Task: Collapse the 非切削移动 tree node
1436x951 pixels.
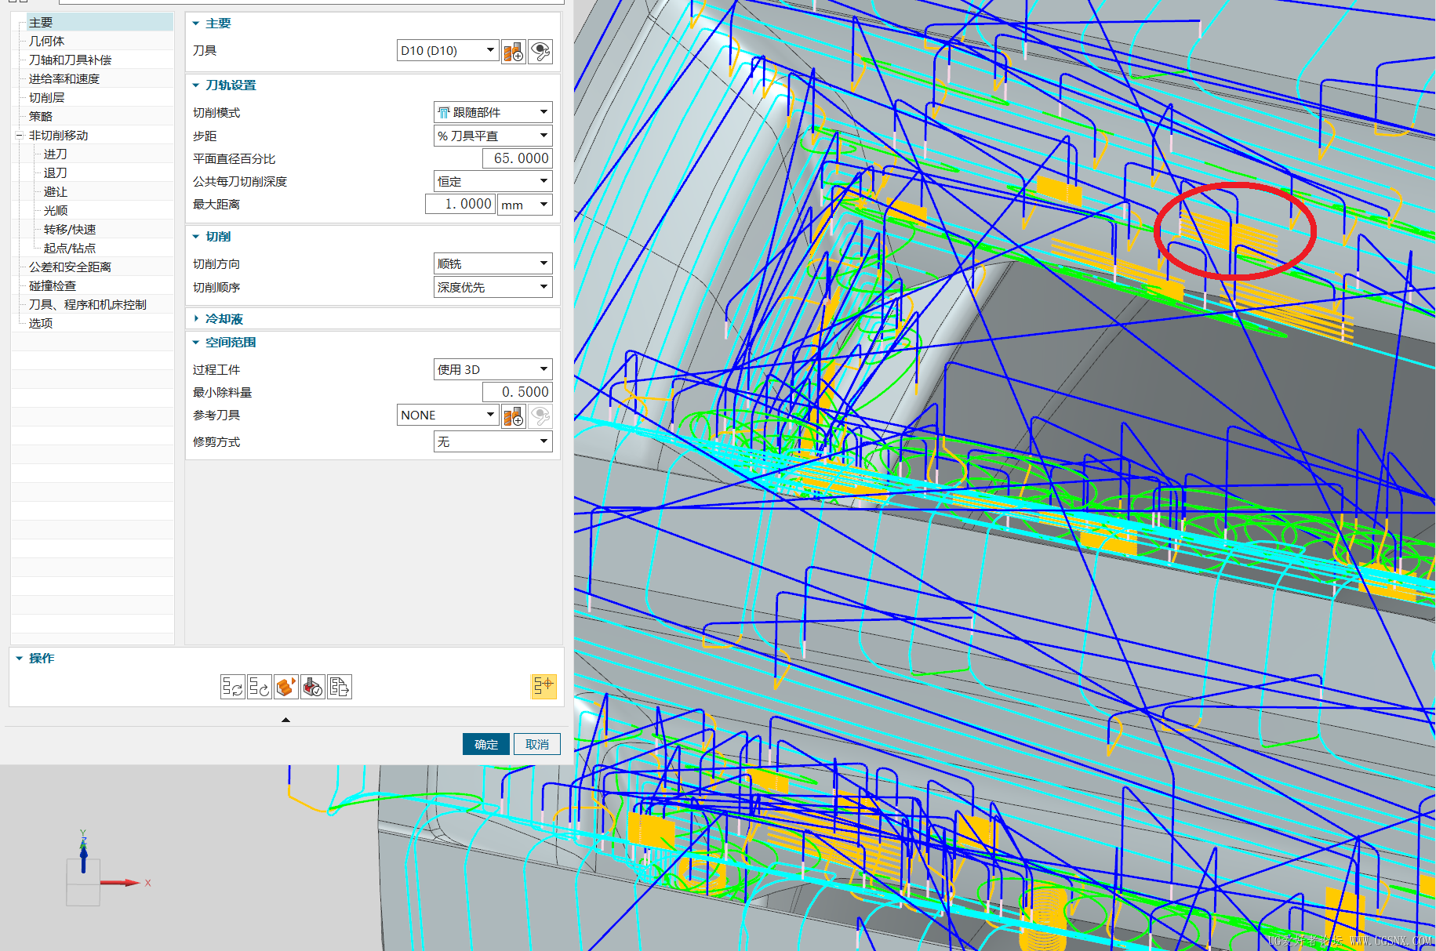Action: coord(19,136)
